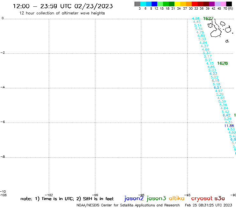Click the green pass number 1628
The width and height of the screenshot is (236, 208).
coord(223,63)
